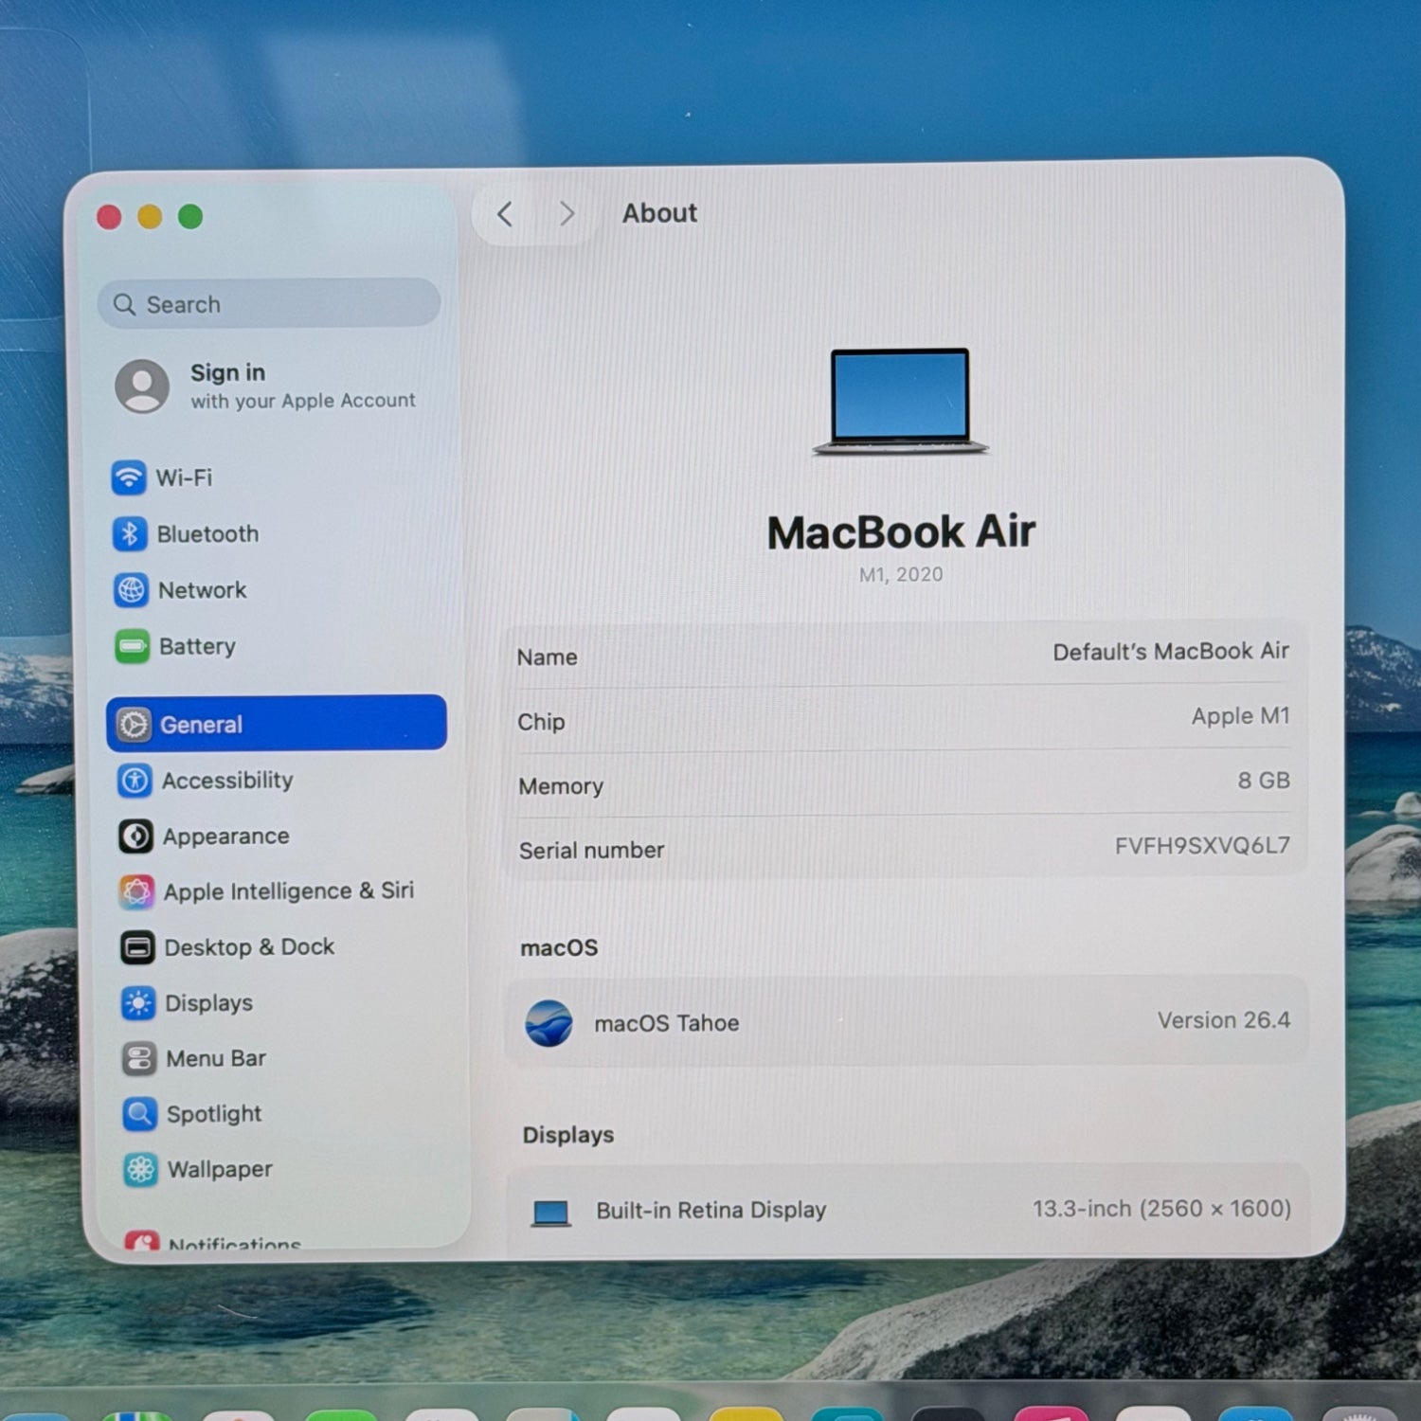The height and width of the screenshot is (1421, 1421).
Task: Open Desktop & Dock icon
Action: 137,947
